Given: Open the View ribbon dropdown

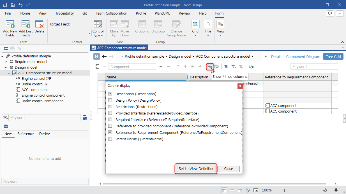Looking at the screenshot, I should pos(220,28).
